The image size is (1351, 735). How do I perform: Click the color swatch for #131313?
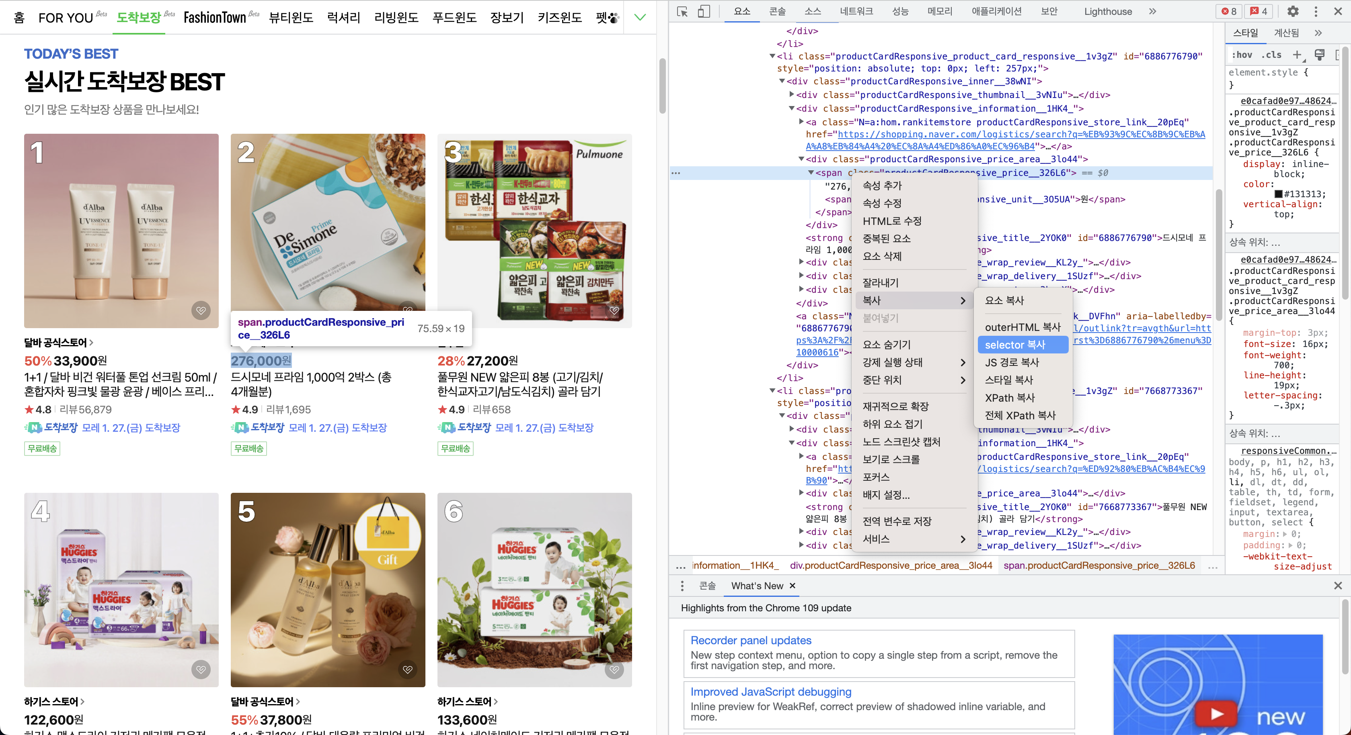click(x=1279, y=194)
